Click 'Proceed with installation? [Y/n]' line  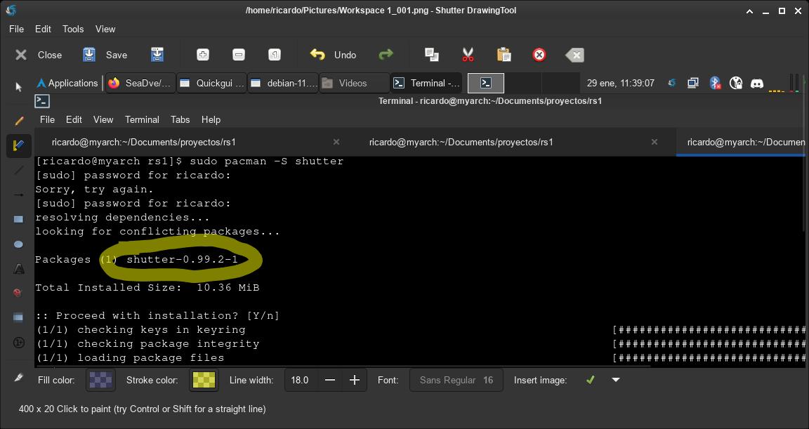tap(157, 315)
